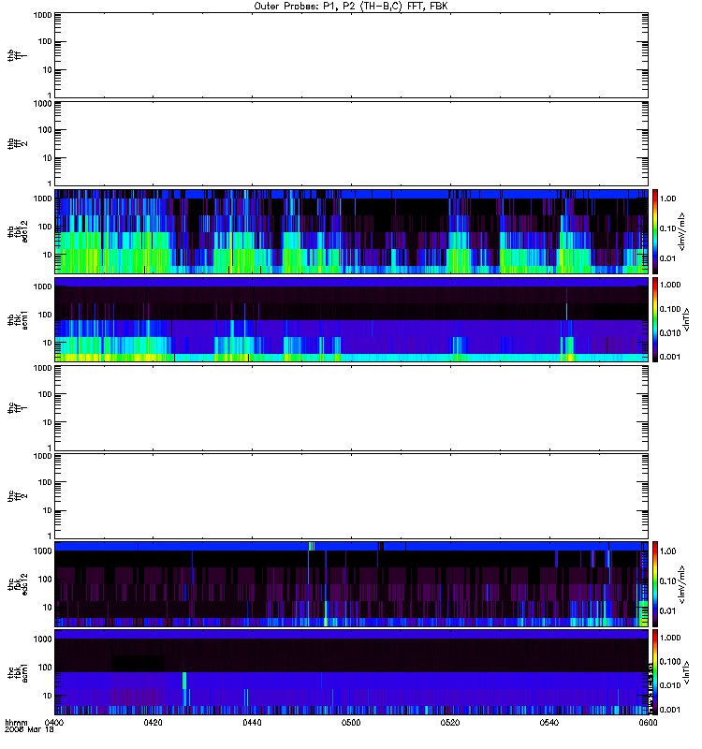Click the 0.010 value on thb scm1 color bar
702x749 pixels.
click(670, 333)
